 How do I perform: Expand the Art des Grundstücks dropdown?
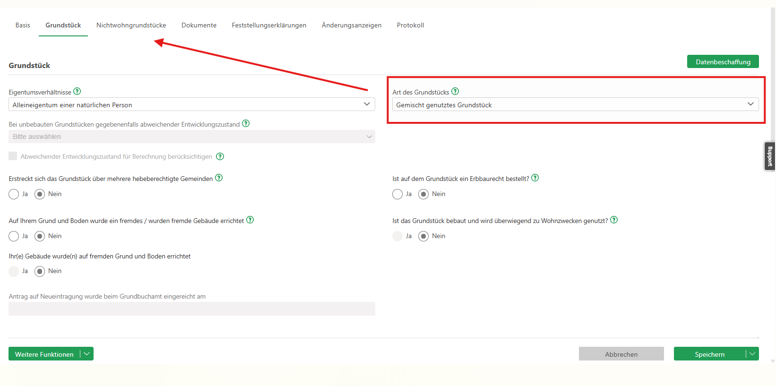coord(575,104)
